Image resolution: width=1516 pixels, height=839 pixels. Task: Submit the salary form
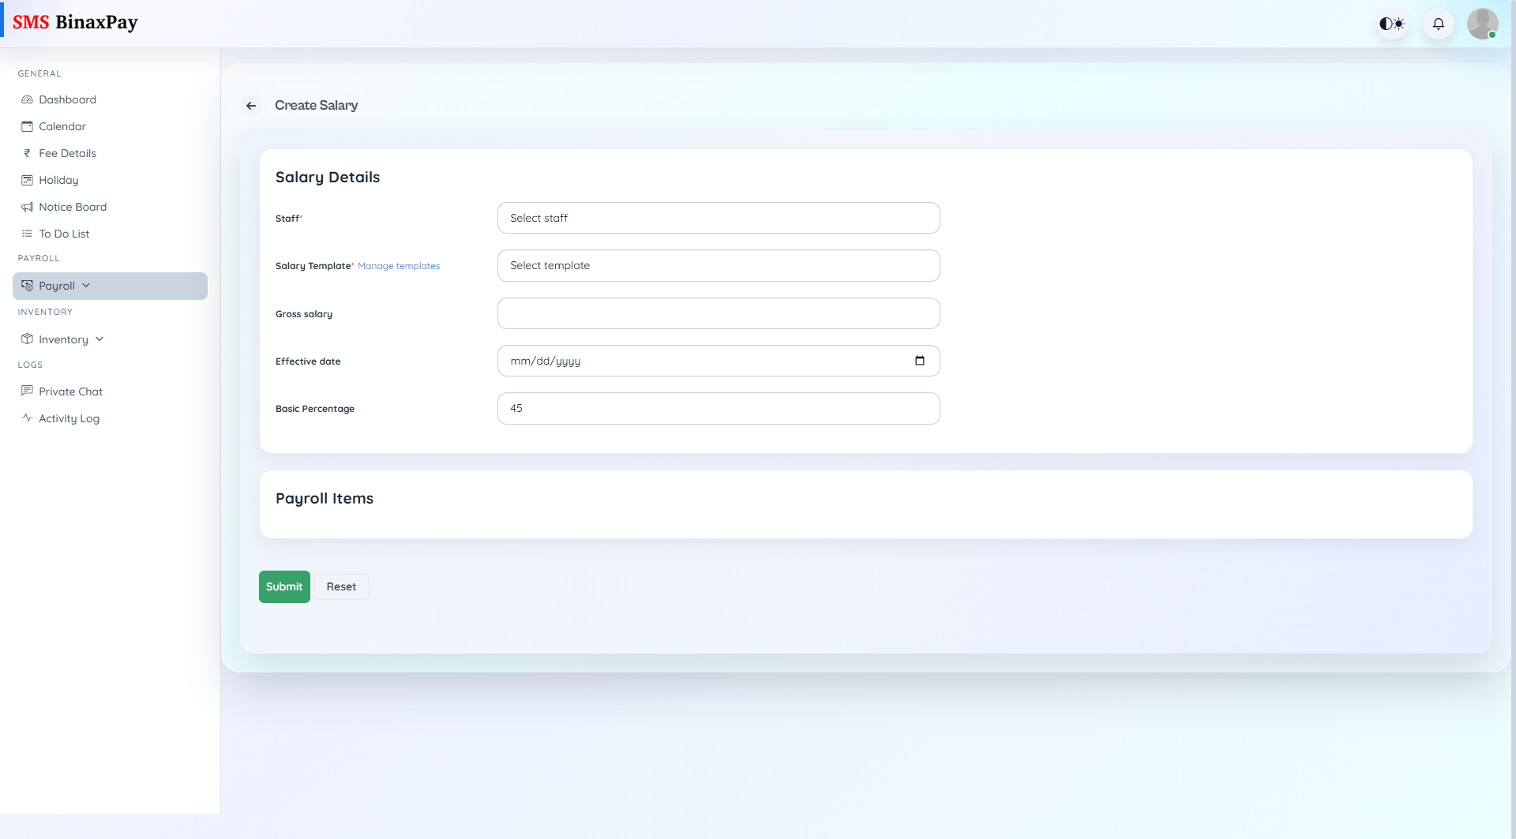tap(284, 586)
